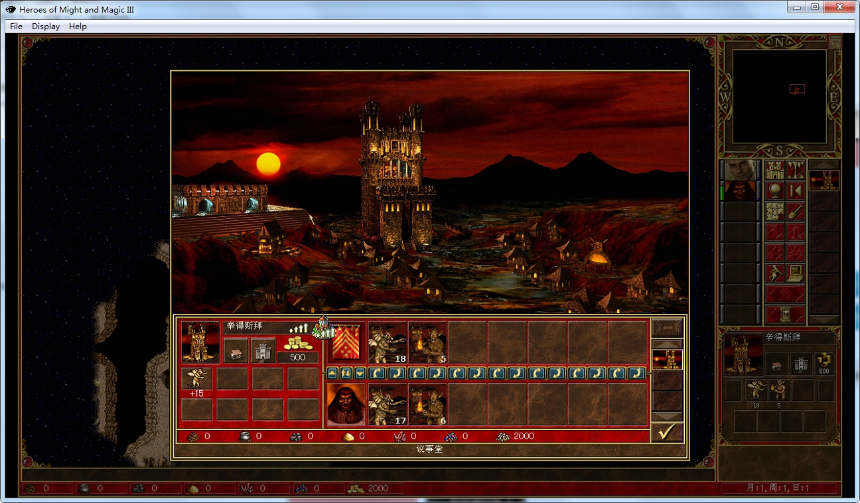Select the bald hero portrait in hero list
860x503 pixels.
[x=740, y=170]
